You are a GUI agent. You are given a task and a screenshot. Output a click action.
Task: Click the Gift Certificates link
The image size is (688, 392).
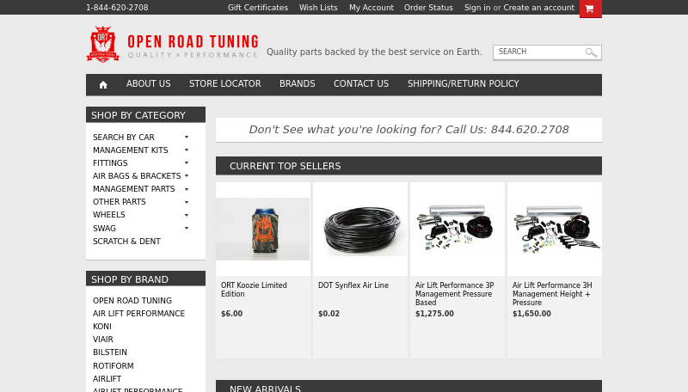coord(258,8)
